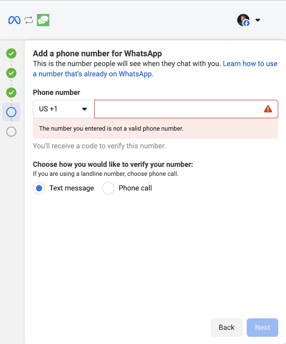This screenshot has height=344, width=286.
Task: Click the disabled blue Next button
Action: 262,327
